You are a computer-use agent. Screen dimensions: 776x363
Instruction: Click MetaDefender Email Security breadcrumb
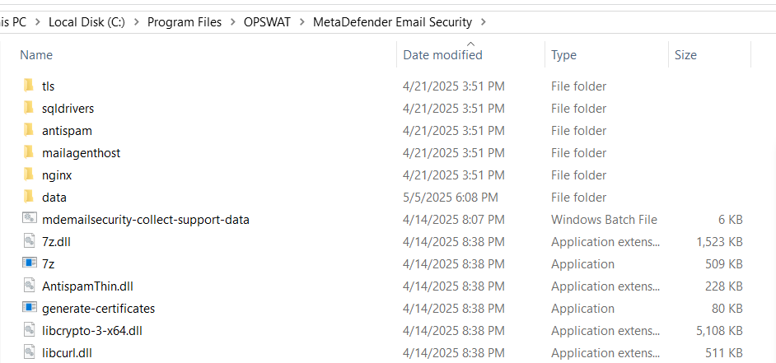coord(392,22)
